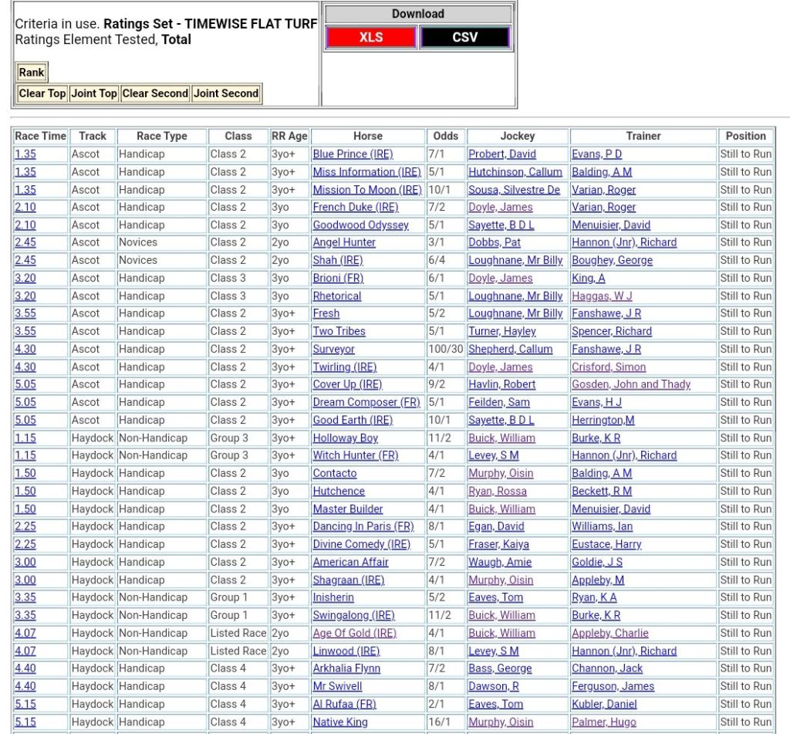View jockey Turner, Hayley profile

click(501, 331)
